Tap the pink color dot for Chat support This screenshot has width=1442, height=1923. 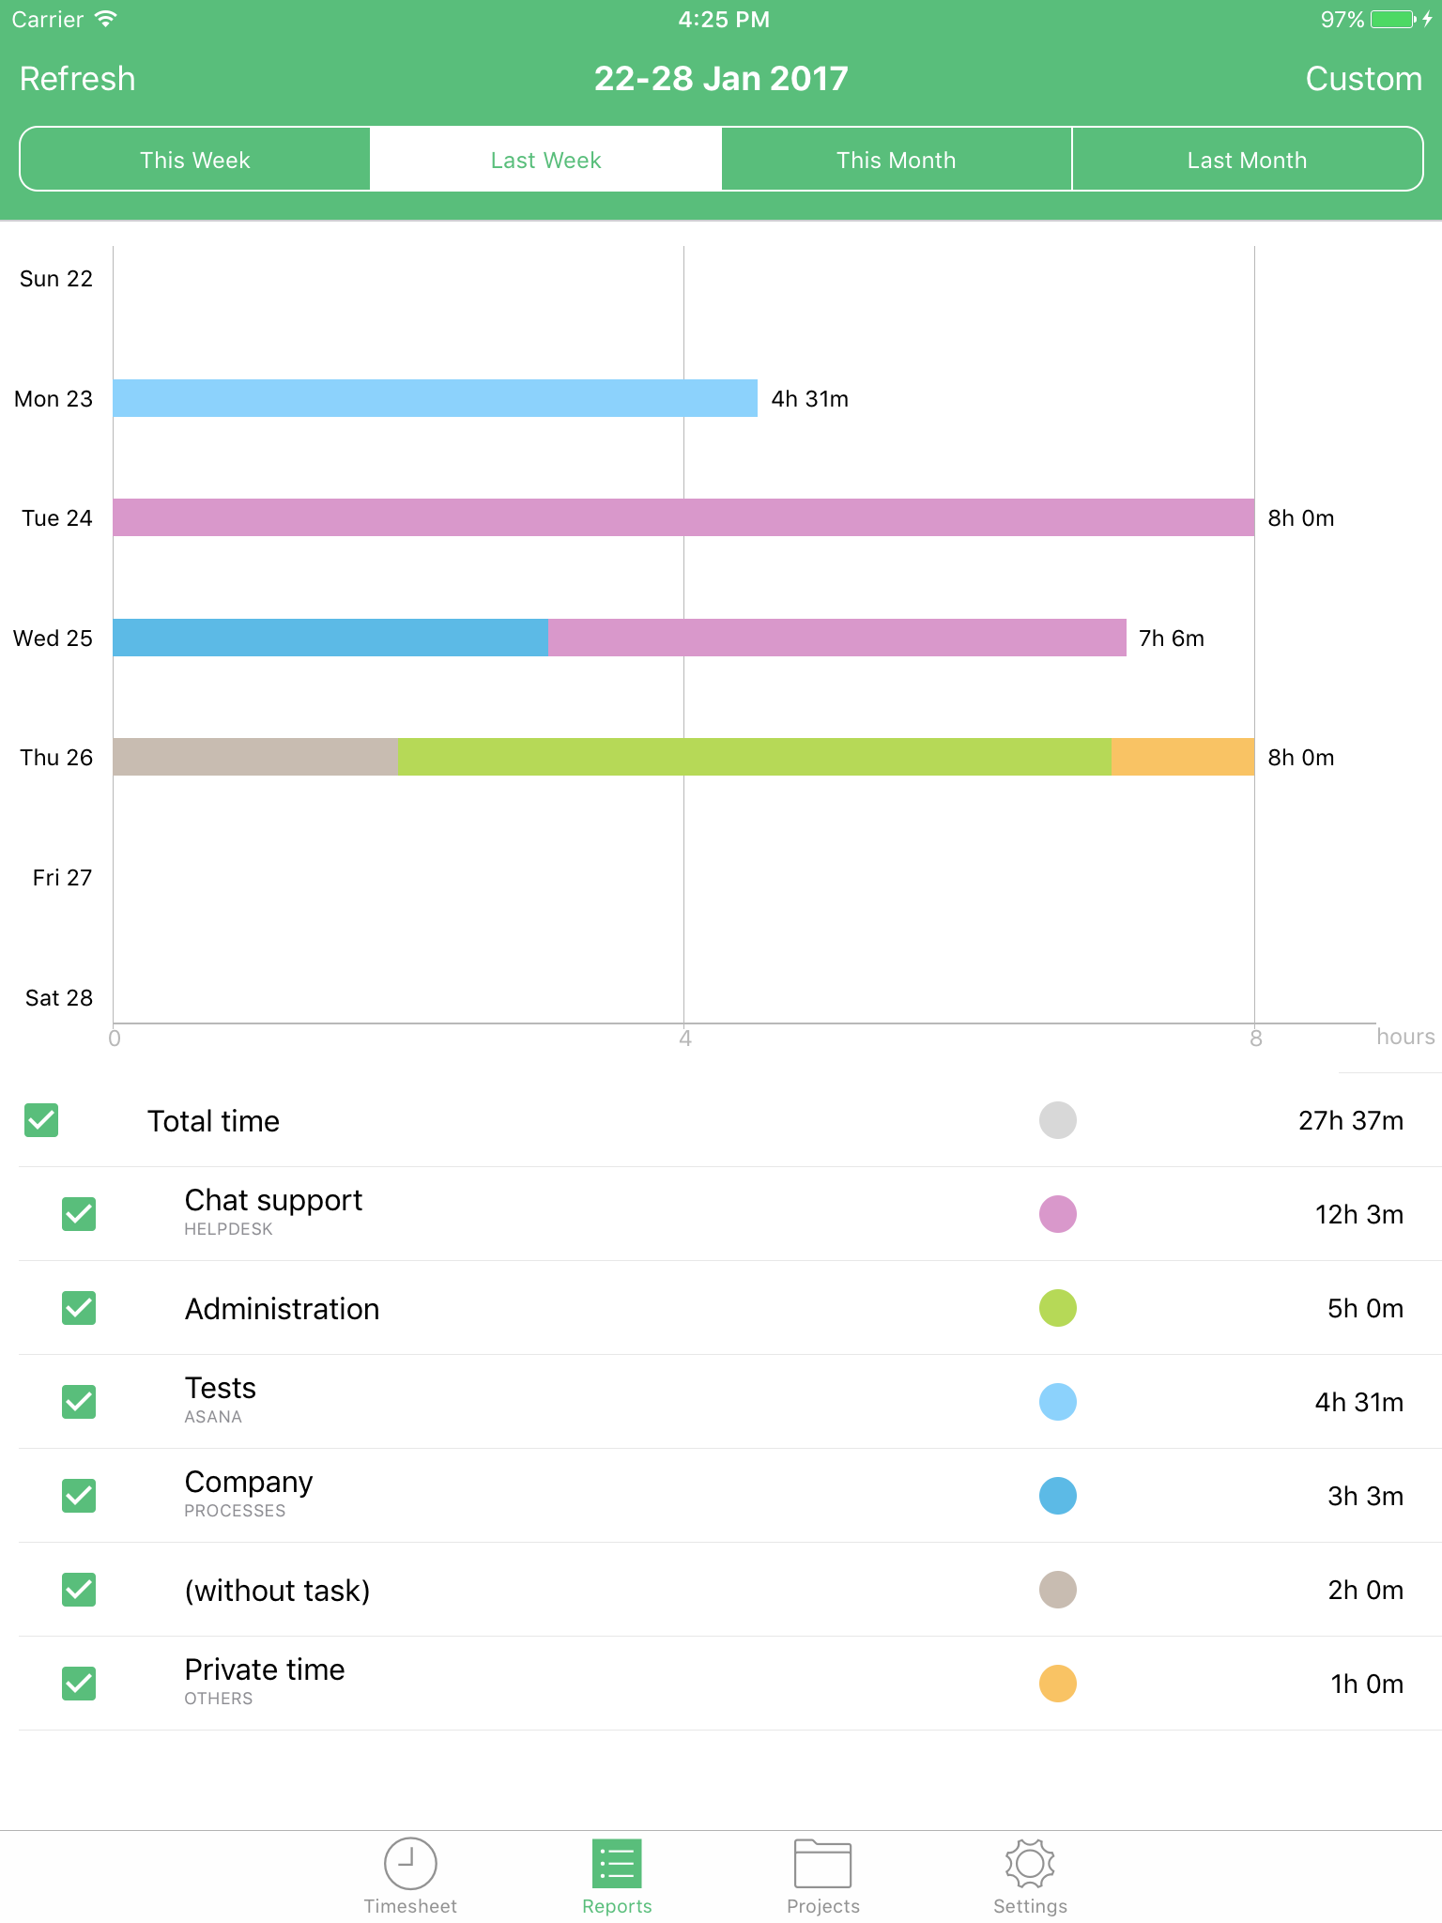(x=1057, y=1214)
